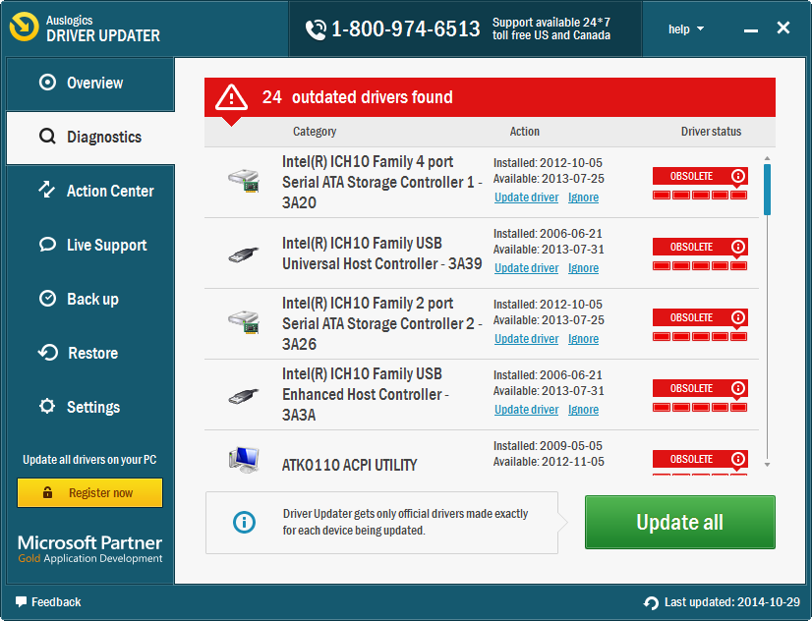Click the Back up checkmark clock icon
812x621 pixels.
coord(47,299)
